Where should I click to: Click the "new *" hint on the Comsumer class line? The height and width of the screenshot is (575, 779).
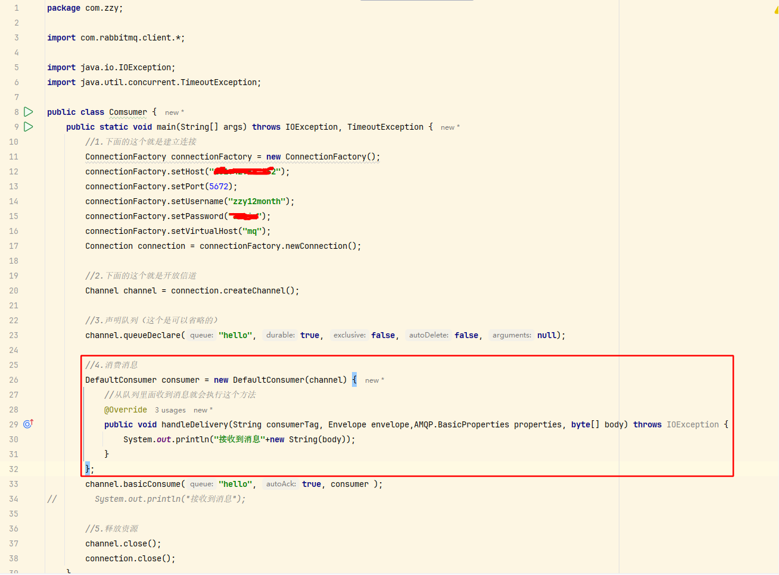[x=175, y=112]
